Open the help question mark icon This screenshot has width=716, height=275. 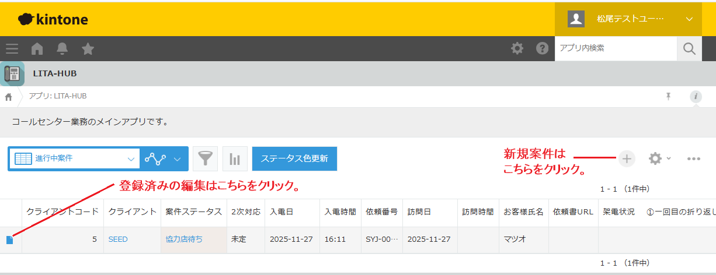[x=543, y=48]
